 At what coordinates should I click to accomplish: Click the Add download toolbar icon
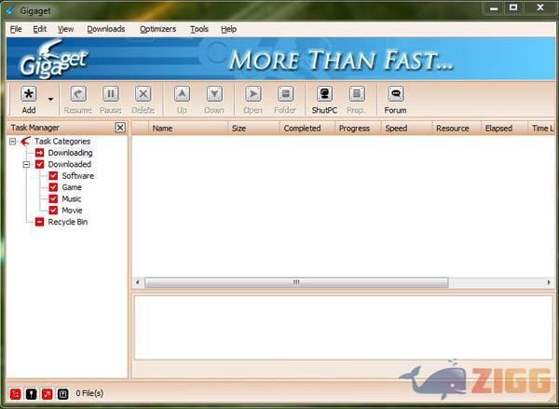[29, 94]
